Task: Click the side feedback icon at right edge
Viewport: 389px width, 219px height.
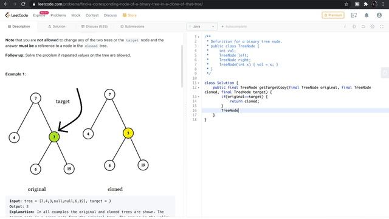Action: click(x=385, y=73)
